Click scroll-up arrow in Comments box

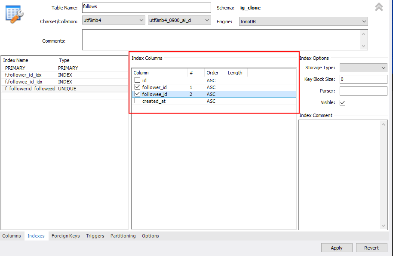click(x=363, y=34)
